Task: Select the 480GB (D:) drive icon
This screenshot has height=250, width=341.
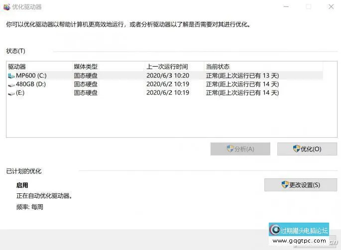Action: [11, 84]
